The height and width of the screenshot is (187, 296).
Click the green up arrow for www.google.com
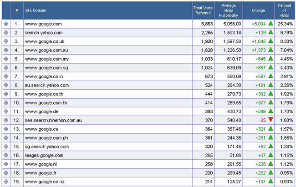coord(270,24)
